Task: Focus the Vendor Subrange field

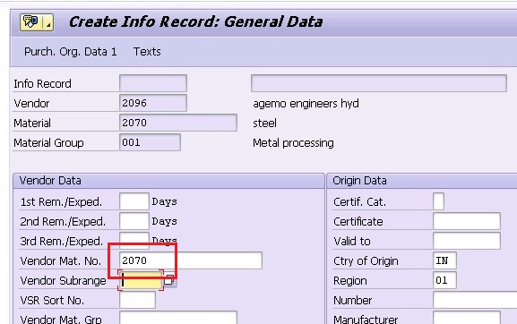Action: click(141, 280)
